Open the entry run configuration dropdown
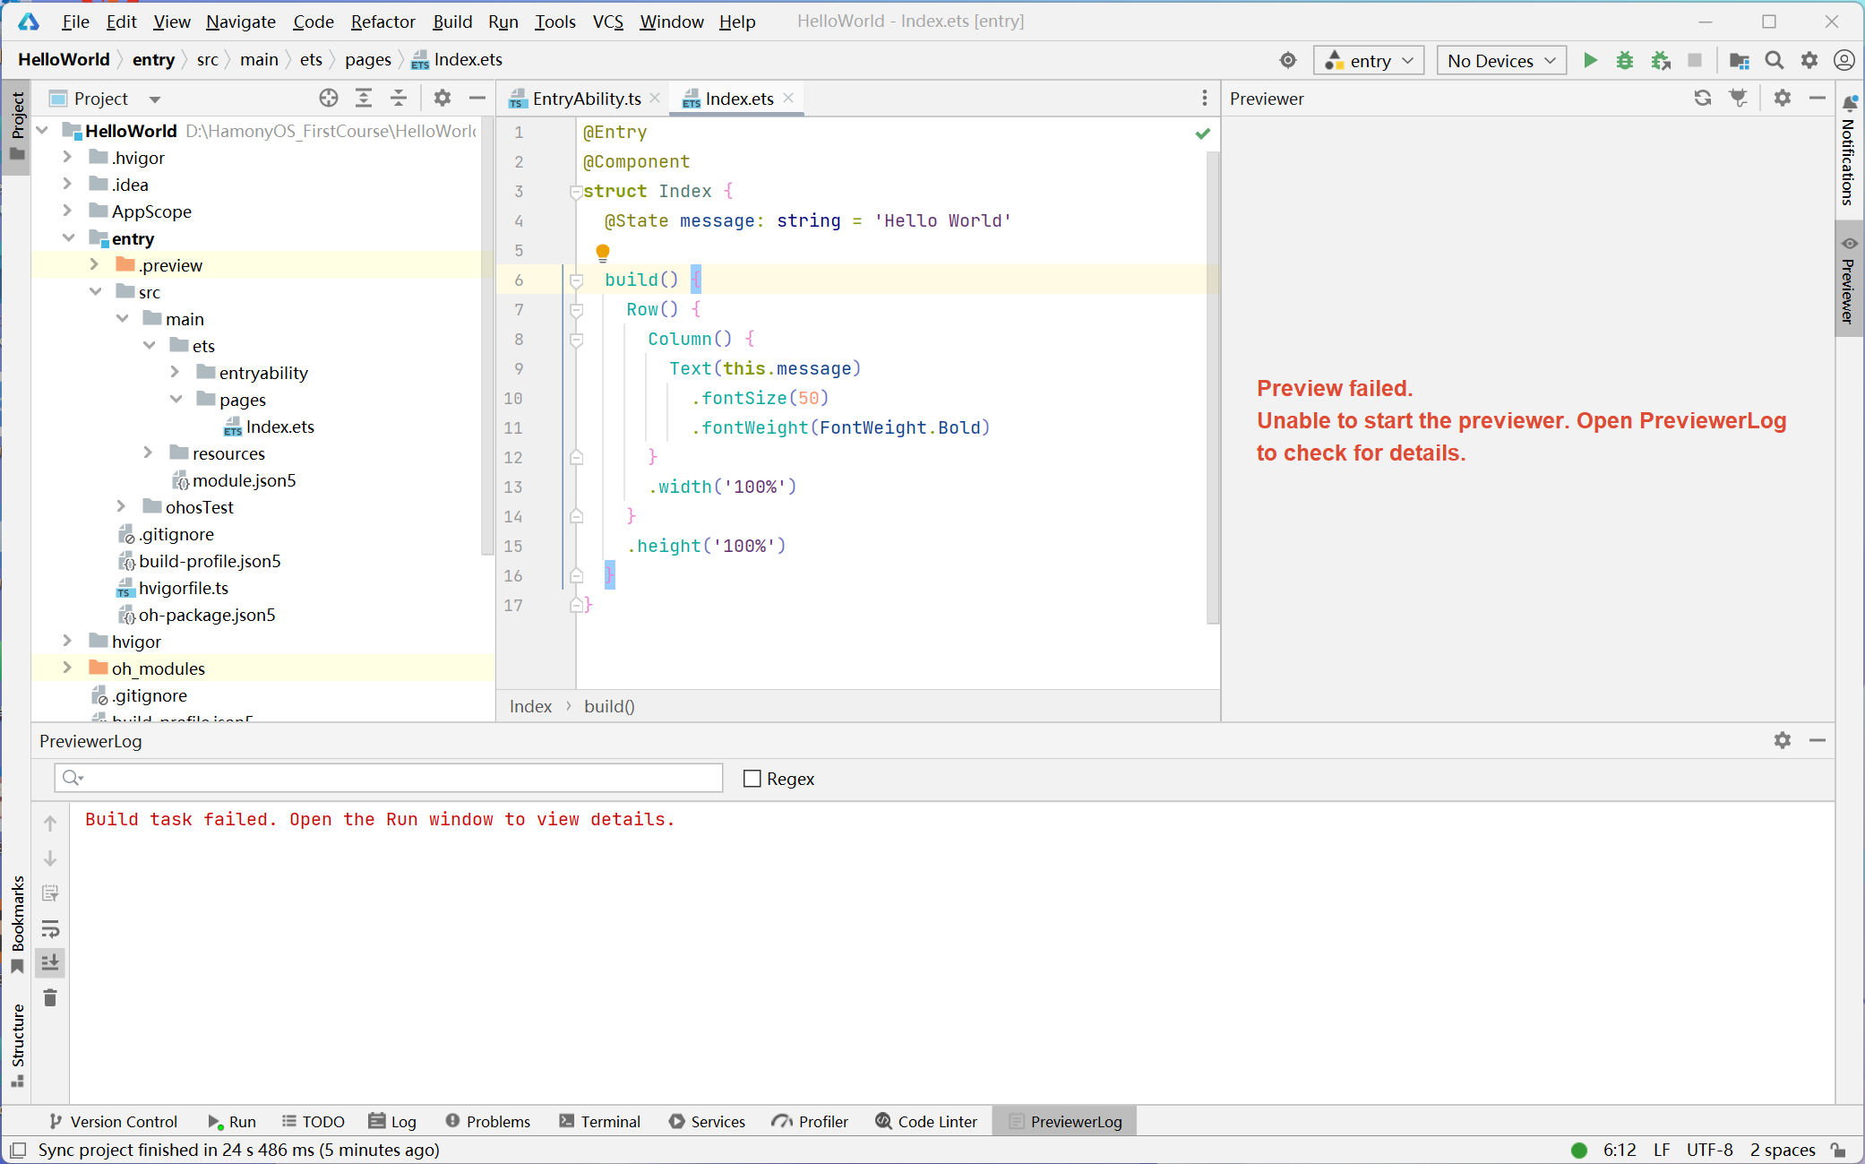Screen dimensions: 1865x1164 click(x=1369, y=60)
